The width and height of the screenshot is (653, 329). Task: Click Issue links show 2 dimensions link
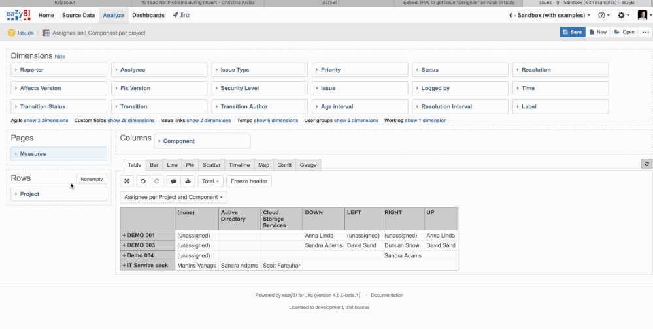click(x=209, y=121)
